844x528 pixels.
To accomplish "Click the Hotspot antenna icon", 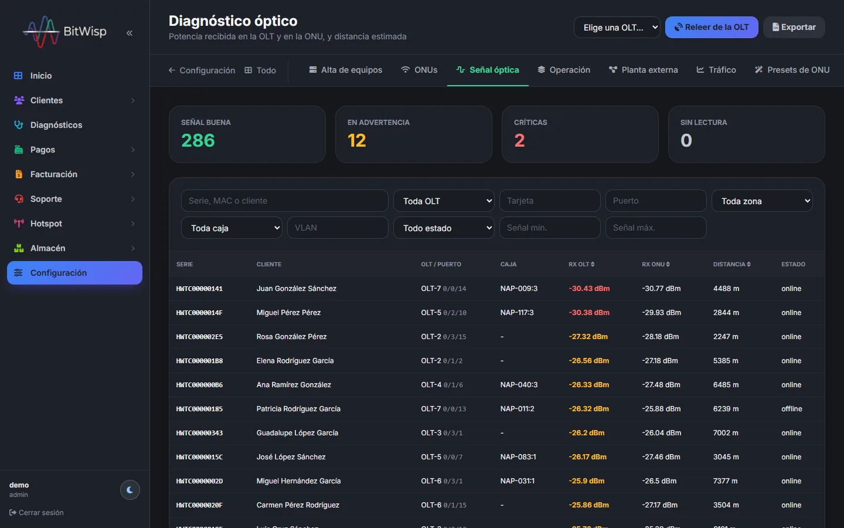I will point(18,224).
